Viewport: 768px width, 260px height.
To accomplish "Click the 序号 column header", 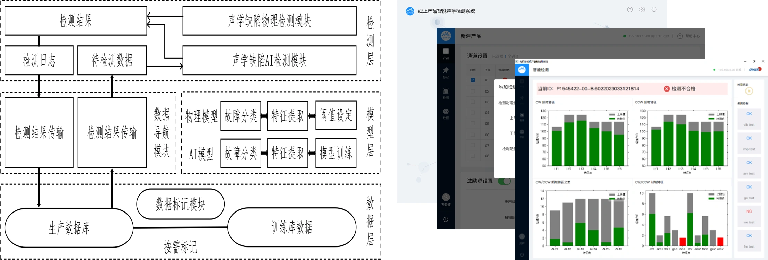I will [x=487, y=70].
